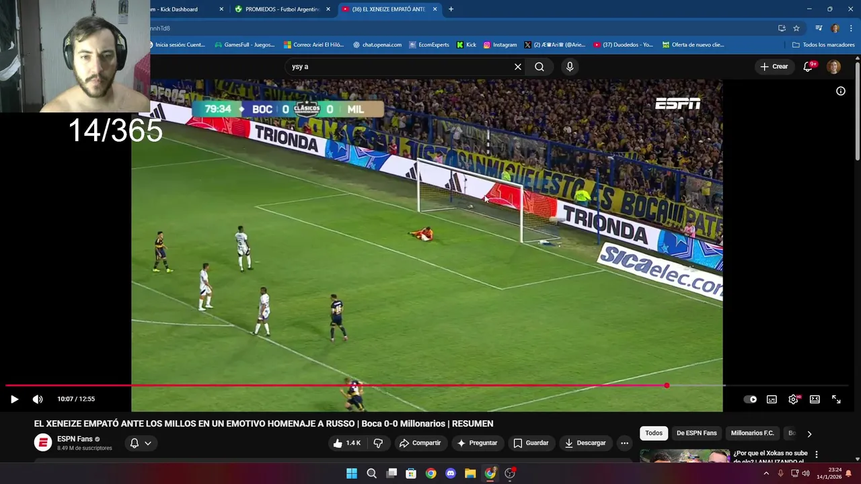The height and width of the screenshot is (484, 861).
Task: Show more filter chips with right arrow
Action: click(x=809, y=434)
